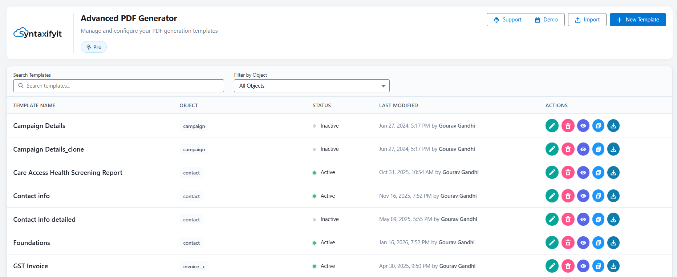Open the Demo button
The image size is (677, 277).
pos(546,20)
